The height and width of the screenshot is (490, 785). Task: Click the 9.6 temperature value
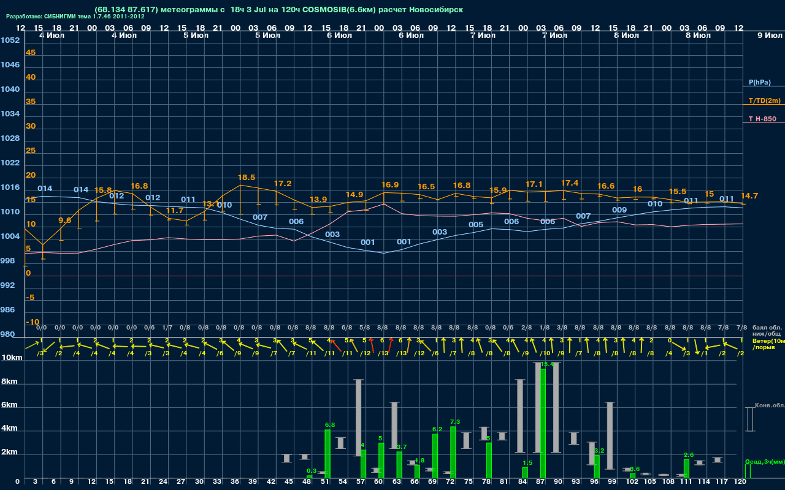pos(65,220)
